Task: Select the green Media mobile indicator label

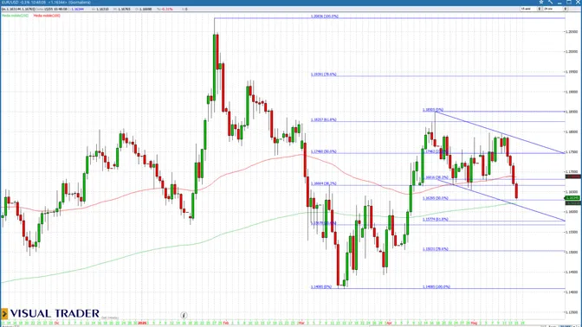Action: coord(16,16)
